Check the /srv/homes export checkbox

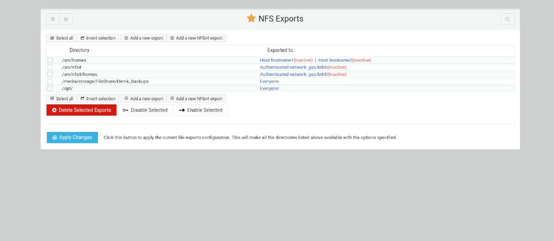tap(50, 60)
